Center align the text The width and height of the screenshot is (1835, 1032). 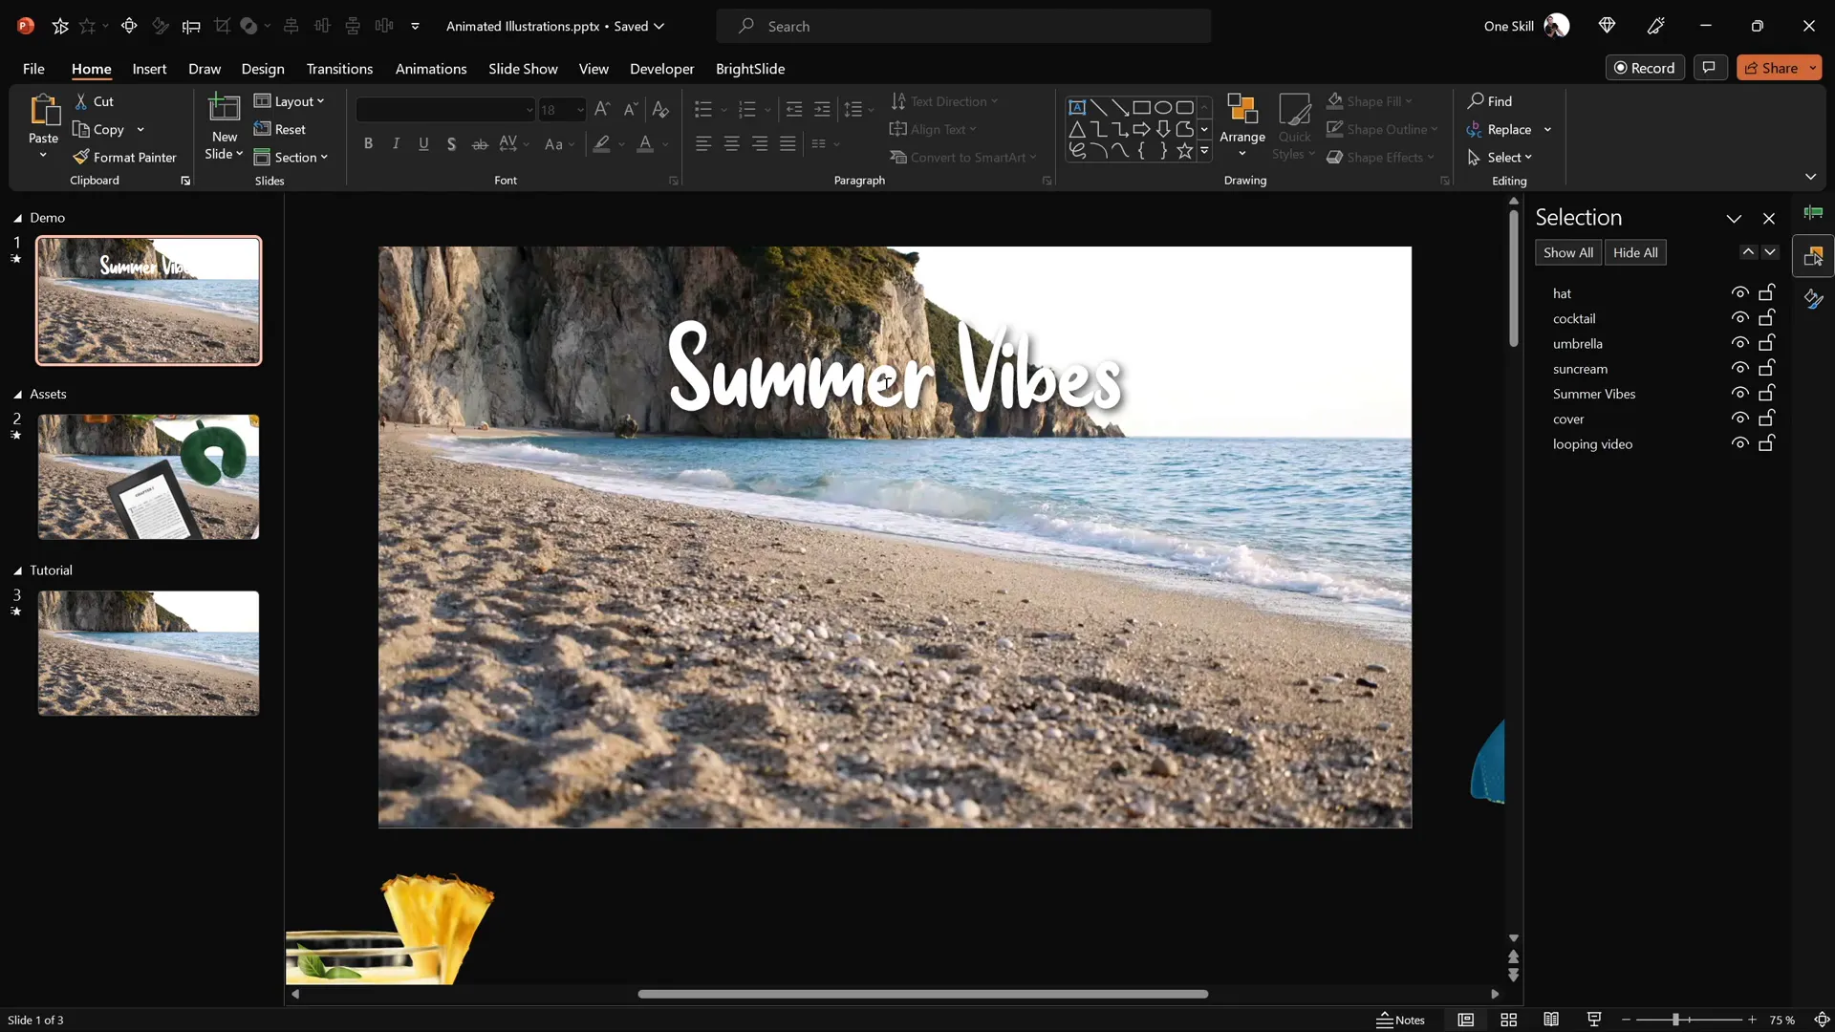731,143
